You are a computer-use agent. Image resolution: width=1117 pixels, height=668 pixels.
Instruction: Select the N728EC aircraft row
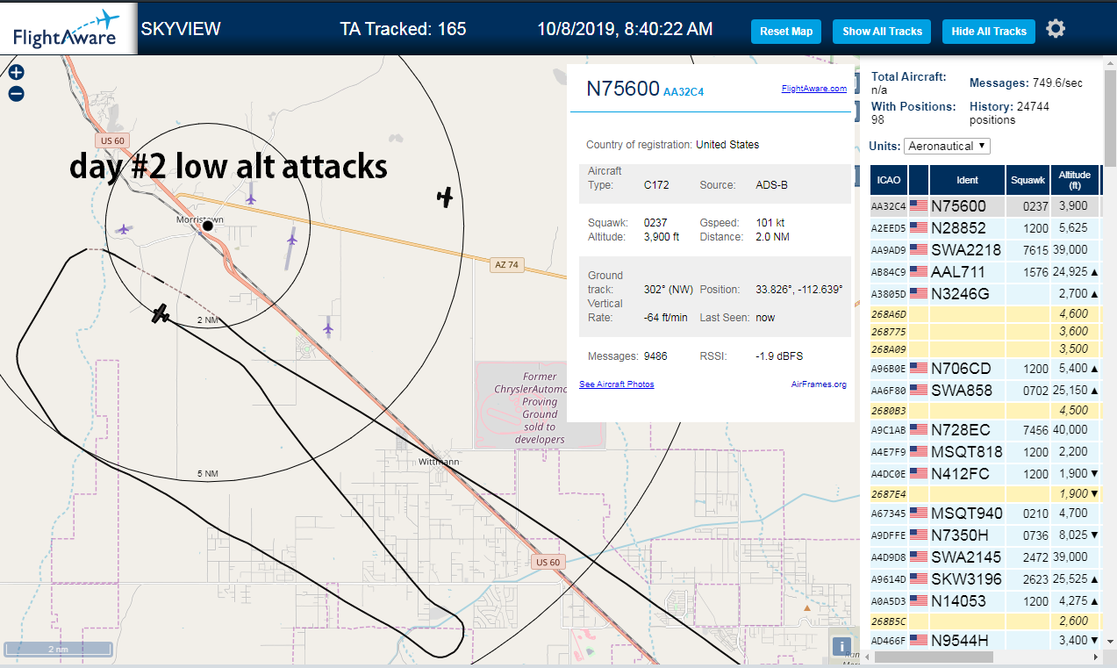(985, 430)
